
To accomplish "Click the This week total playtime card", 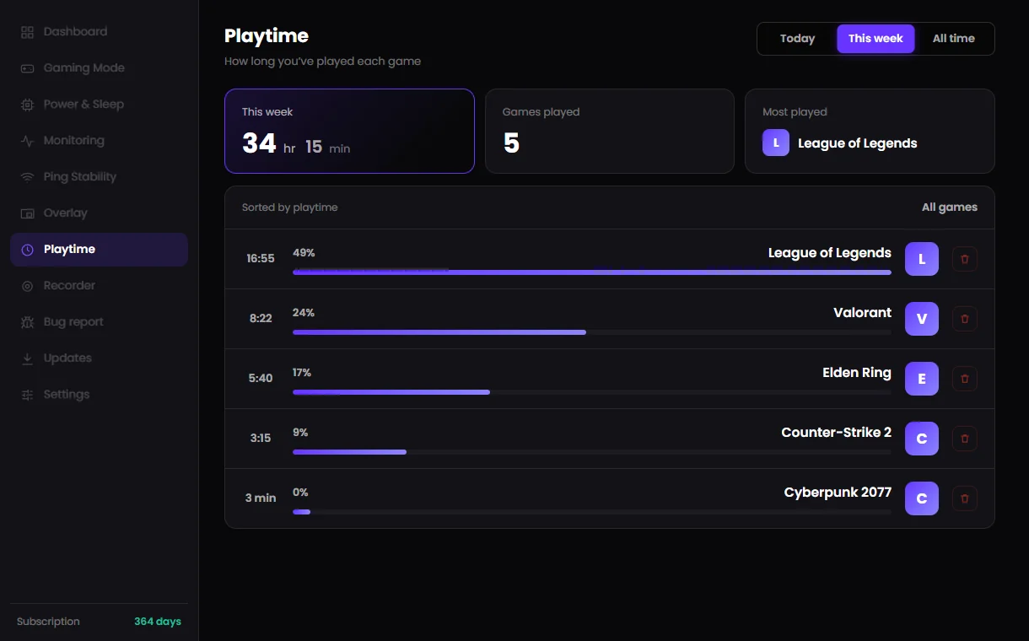I will tap(349, 131).
